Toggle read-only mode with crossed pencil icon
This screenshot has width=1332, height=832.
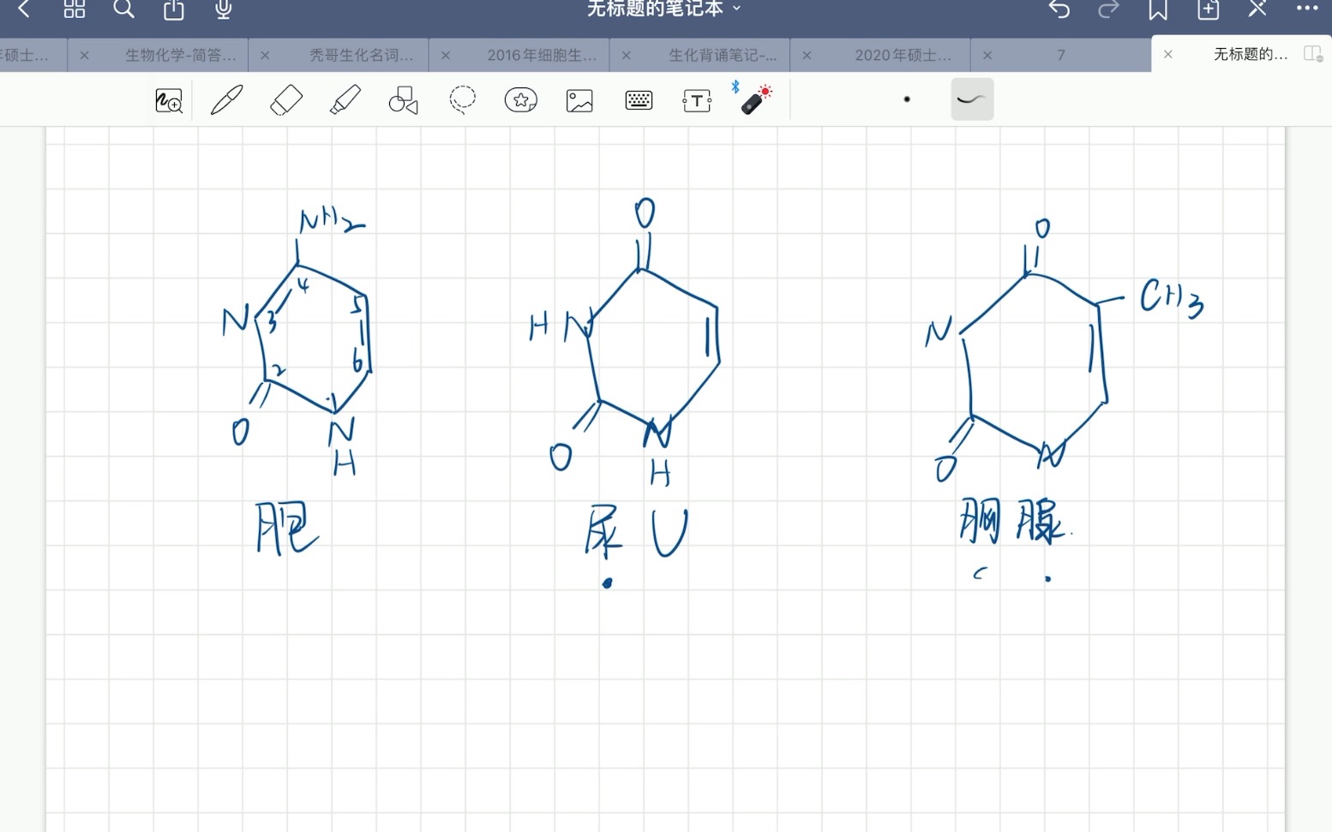coord(1257,9)
